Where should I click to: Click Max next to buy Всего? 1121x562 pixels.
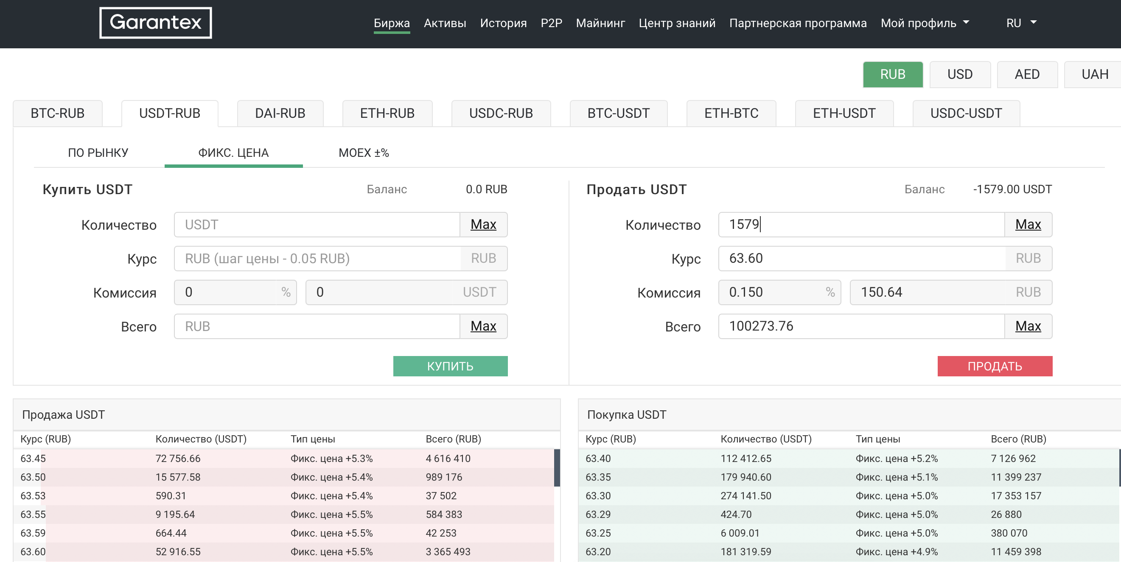(x=483, y=326)
